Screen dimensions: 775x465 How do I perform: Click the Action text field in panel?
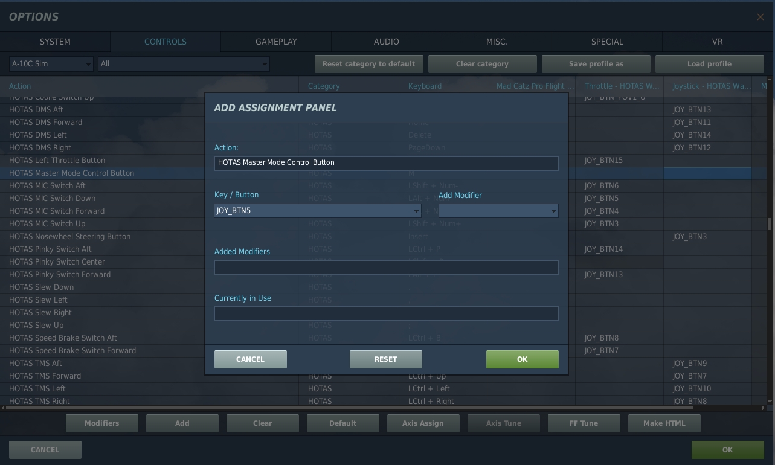[x=387, y=163]
